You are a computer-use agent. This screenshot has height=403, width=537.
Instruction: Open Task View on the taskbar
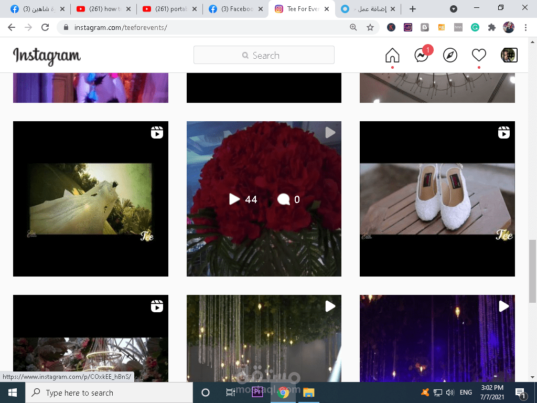coord(231,393)
